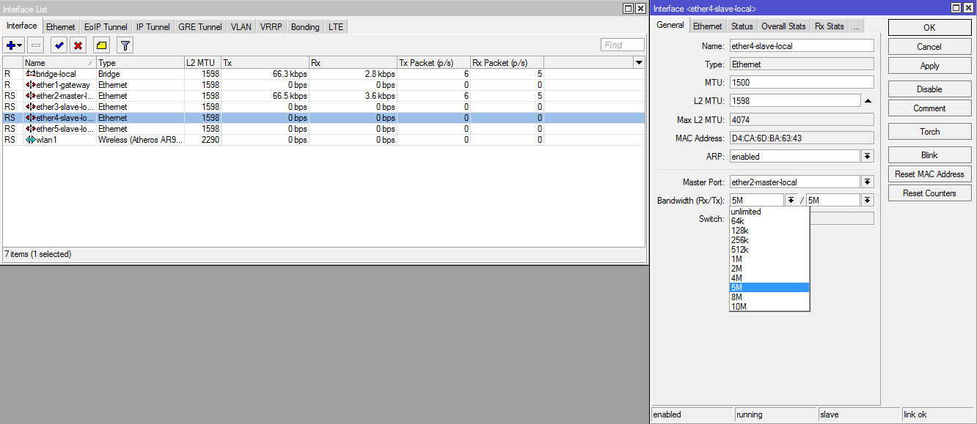977x424 pixels.
Task: Disable interface using red X icon
Action: click(78, 45)
